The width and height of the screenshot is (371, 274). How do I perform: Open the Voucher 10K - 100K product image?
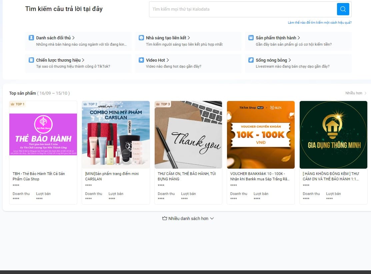[x=261, y=135]
